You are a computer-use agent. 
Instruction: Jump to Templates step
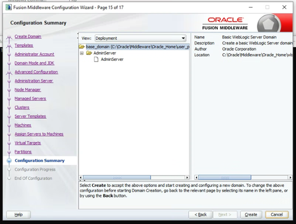coord(24,46)
